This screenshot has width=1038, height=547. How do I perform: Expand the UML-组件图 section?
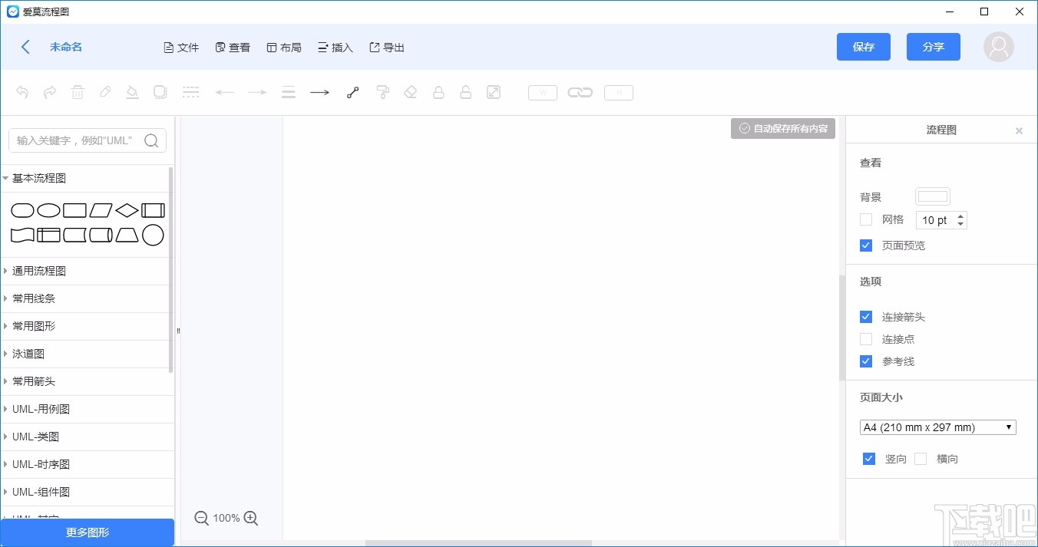[88, 492]
